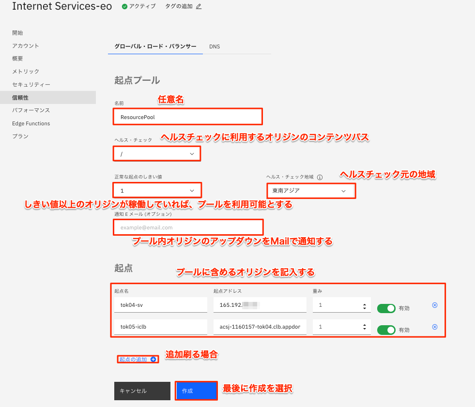Click the 起点アドレス field with acsj-1160157-tok04
The width and height of the screenshot is (475, 407).
coord(260,327)
